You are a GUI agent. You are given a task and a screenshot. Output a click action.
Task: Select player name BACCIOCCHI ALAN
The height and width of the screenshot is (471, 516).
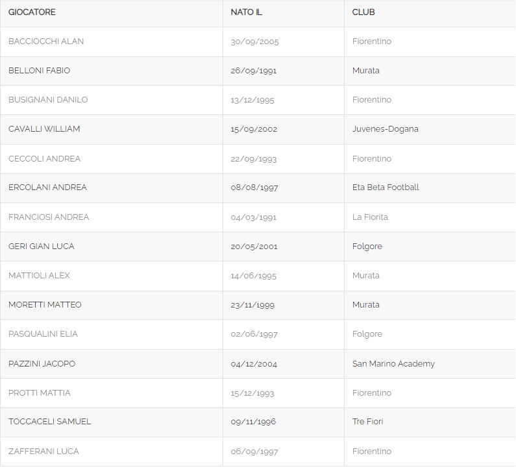(x=46, y=42)
